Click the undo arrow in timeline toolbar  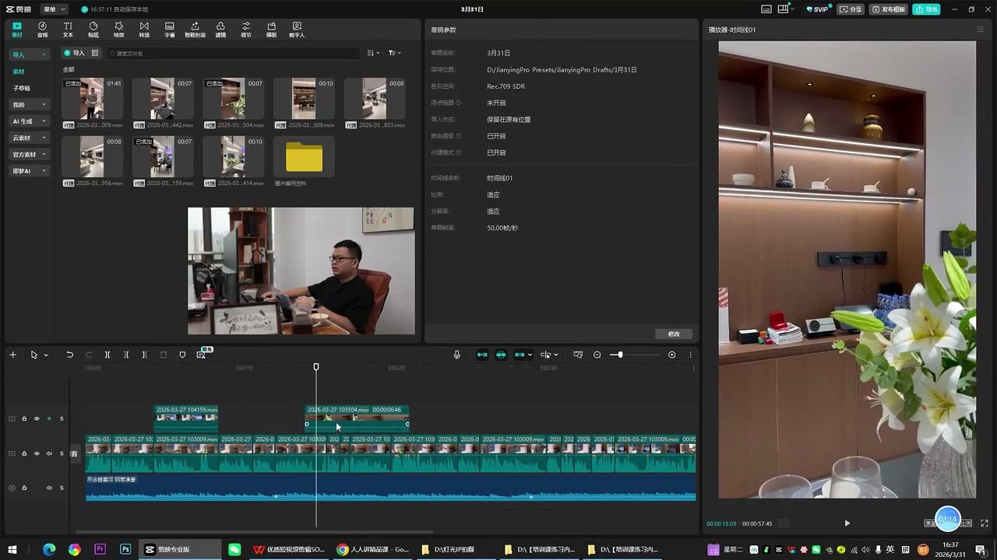tap(69, 355)
